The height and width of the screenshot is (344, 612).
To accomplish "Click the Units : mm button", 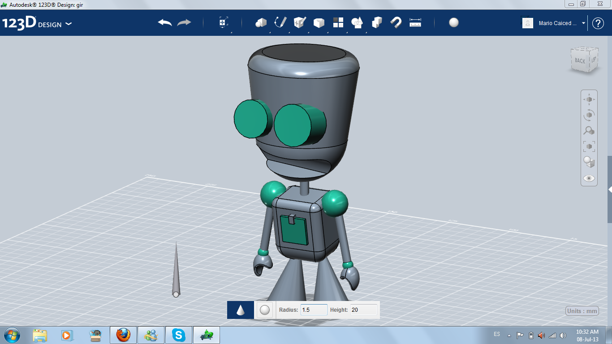I will 582,311.
